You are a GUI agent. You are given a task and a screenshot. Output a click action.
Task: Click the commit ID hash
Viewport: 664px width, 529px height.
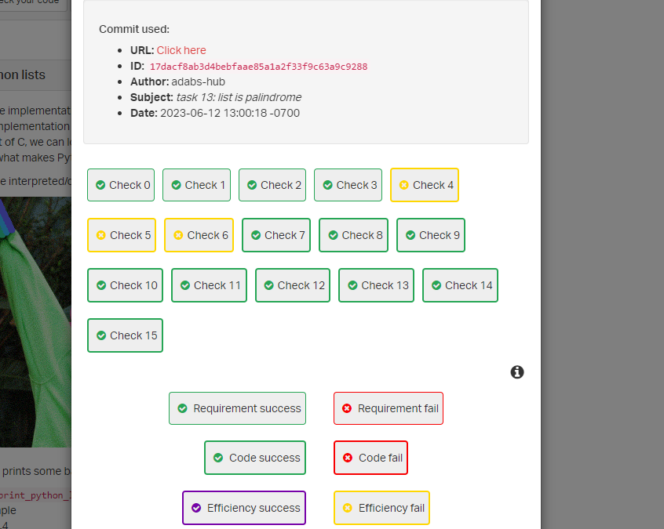click(258, 67)
